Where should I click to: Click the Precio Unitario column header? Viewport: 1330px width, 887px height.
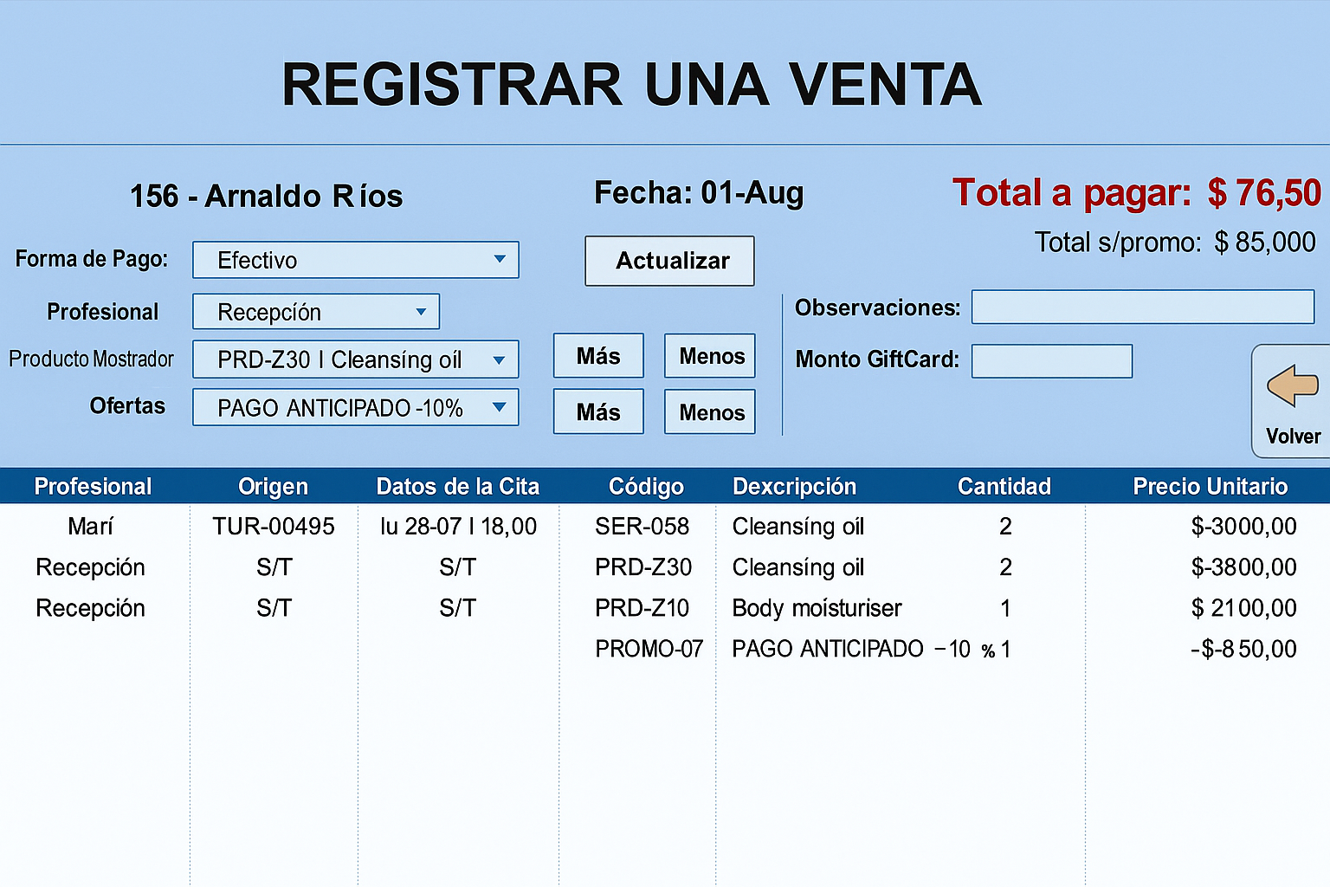point(1210,487)
